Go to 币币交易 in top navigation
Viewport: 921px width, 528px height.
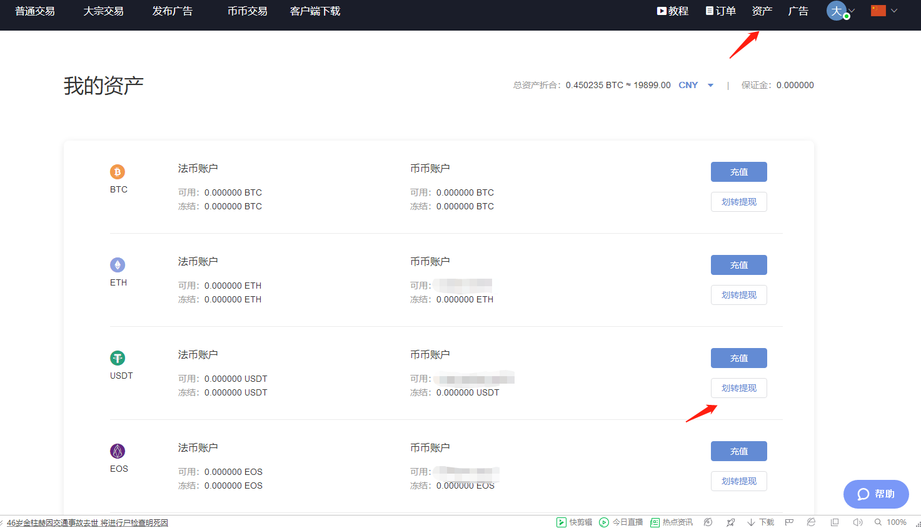point(247,11)
